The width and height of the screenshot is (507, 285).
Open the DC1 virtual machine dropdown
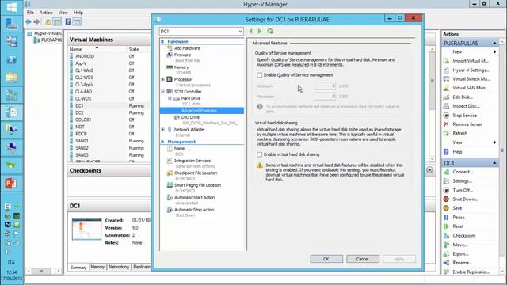pos(201,32)
